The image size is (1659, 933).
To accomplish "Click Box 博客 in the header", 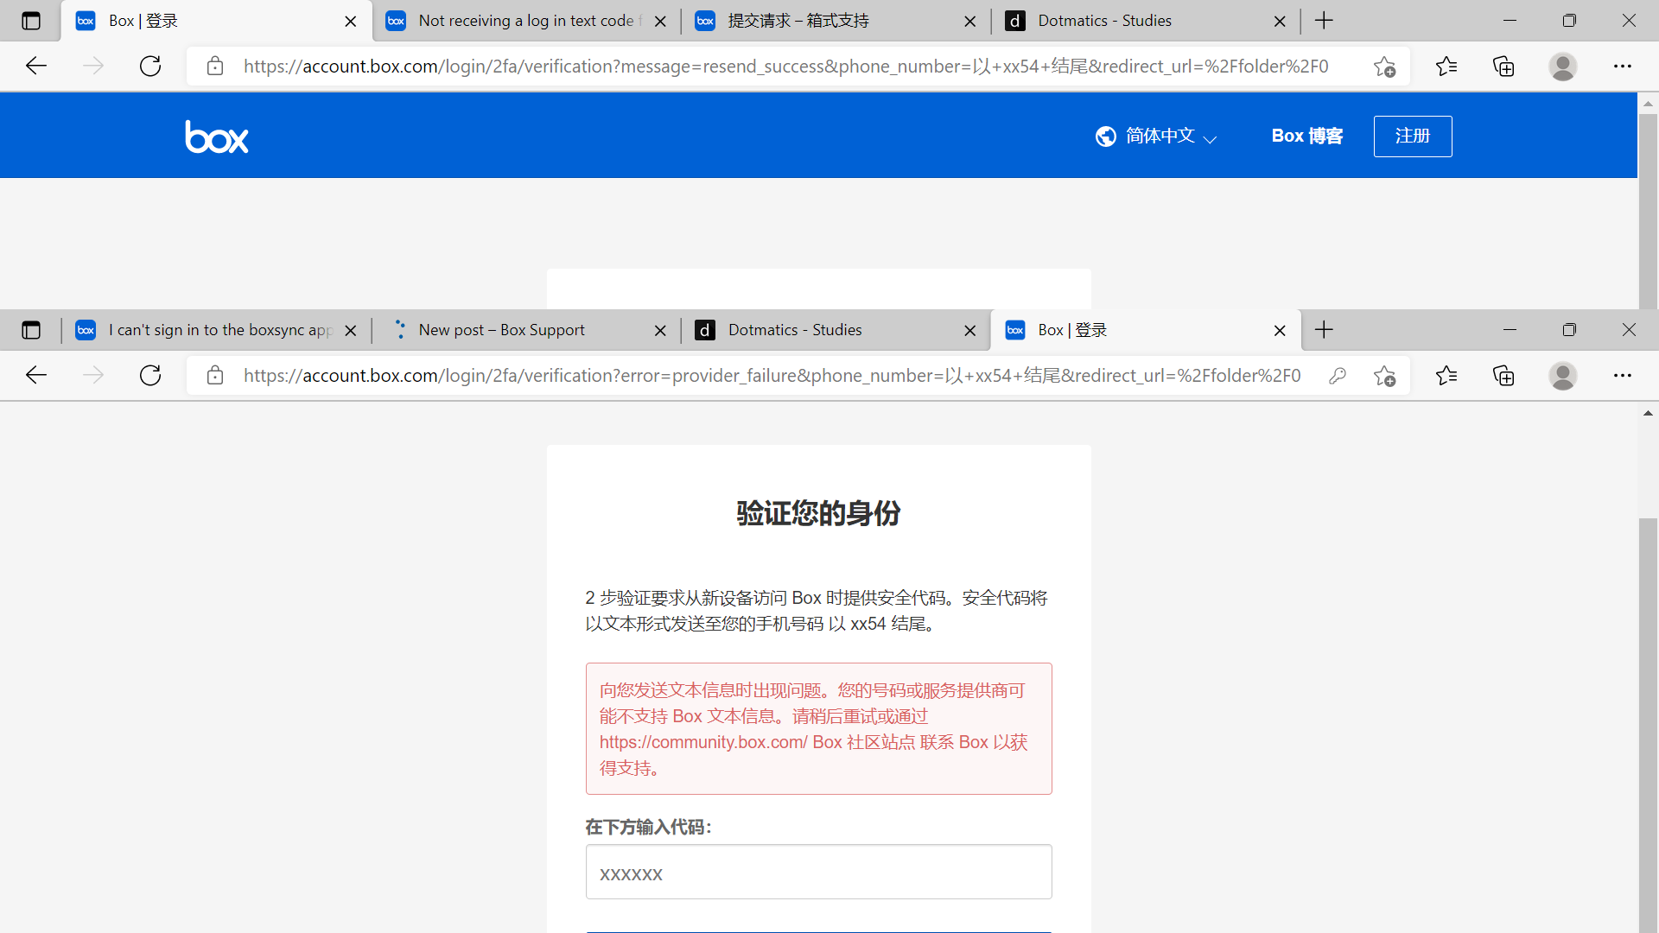I will tap(1306, 136).
